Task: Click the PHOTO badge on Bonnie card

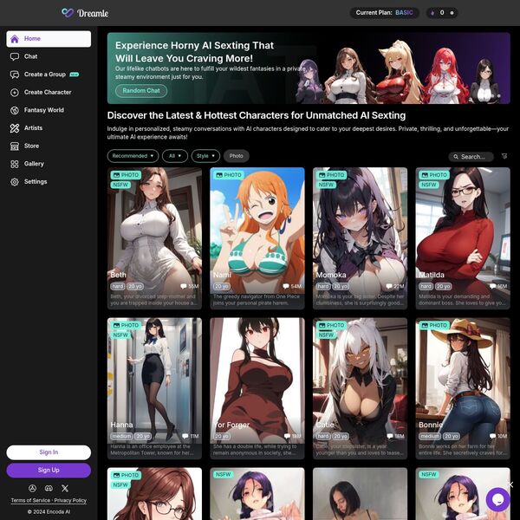Action: tap(434, 325)
